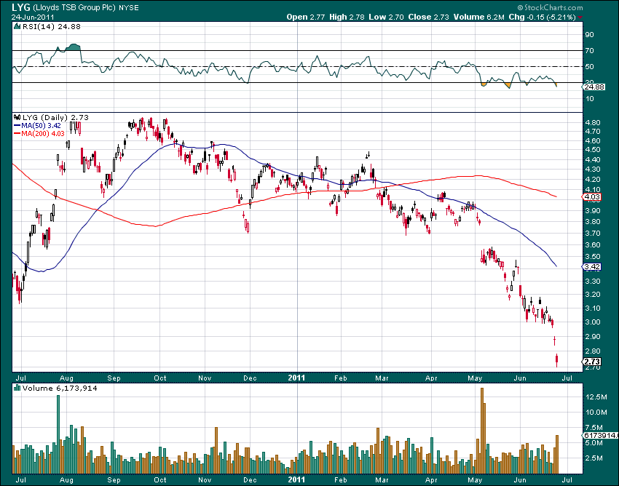Click the 12.5M volume axis label

596,397
